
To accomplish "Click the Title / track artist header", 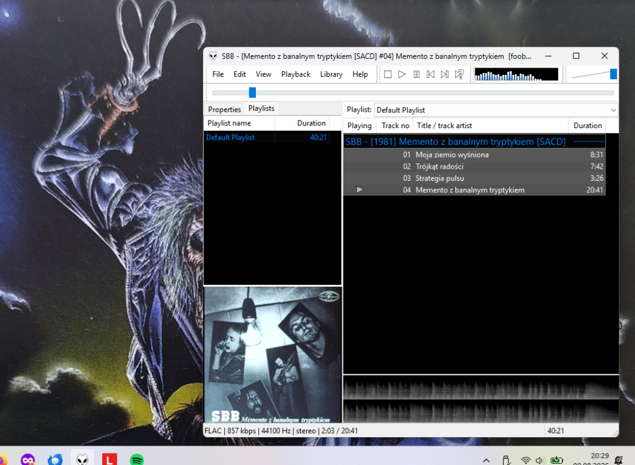I will tap(490, 126).
